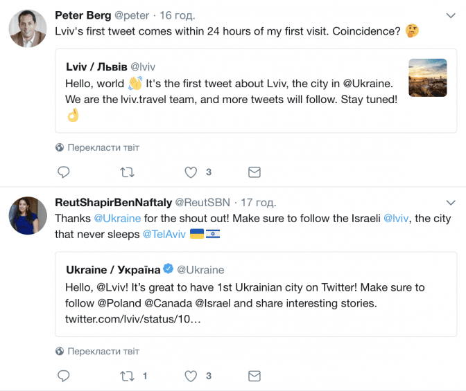The width and height of the screenshot is (466, 391).
Task: Open the @Ukraine mention link in Reut's tweet
Action: (117, 218)
